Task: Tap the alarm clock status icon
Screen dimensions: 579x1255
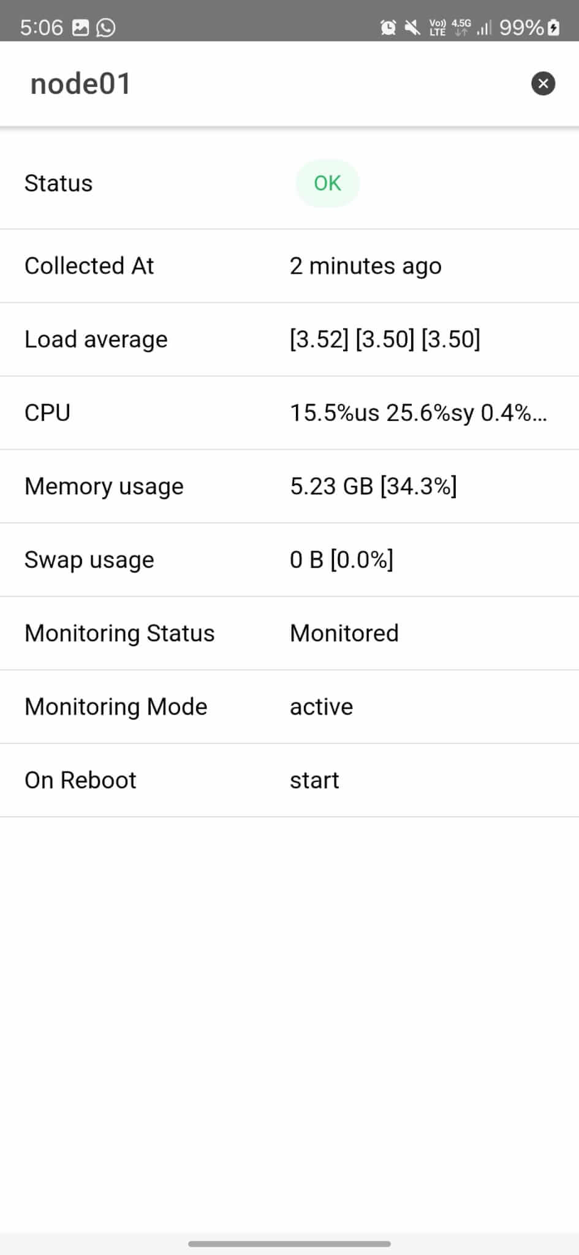Action: point(386,27)
